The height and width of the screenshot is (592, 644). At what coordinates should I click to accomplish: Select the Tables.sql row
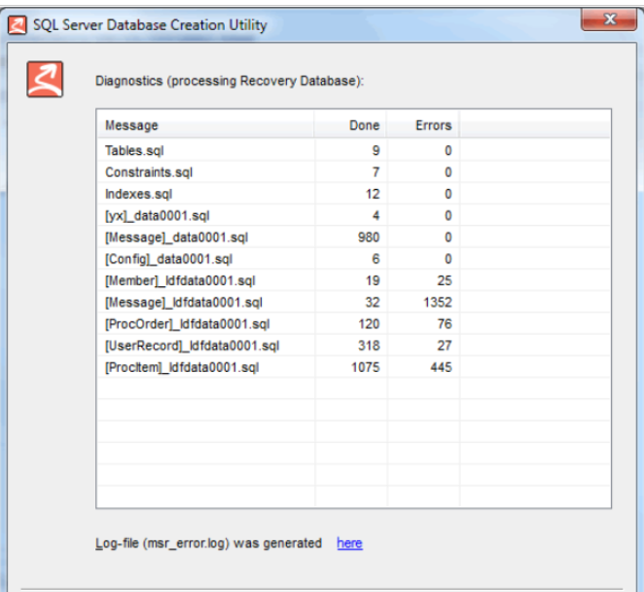(x=354, y=151)
